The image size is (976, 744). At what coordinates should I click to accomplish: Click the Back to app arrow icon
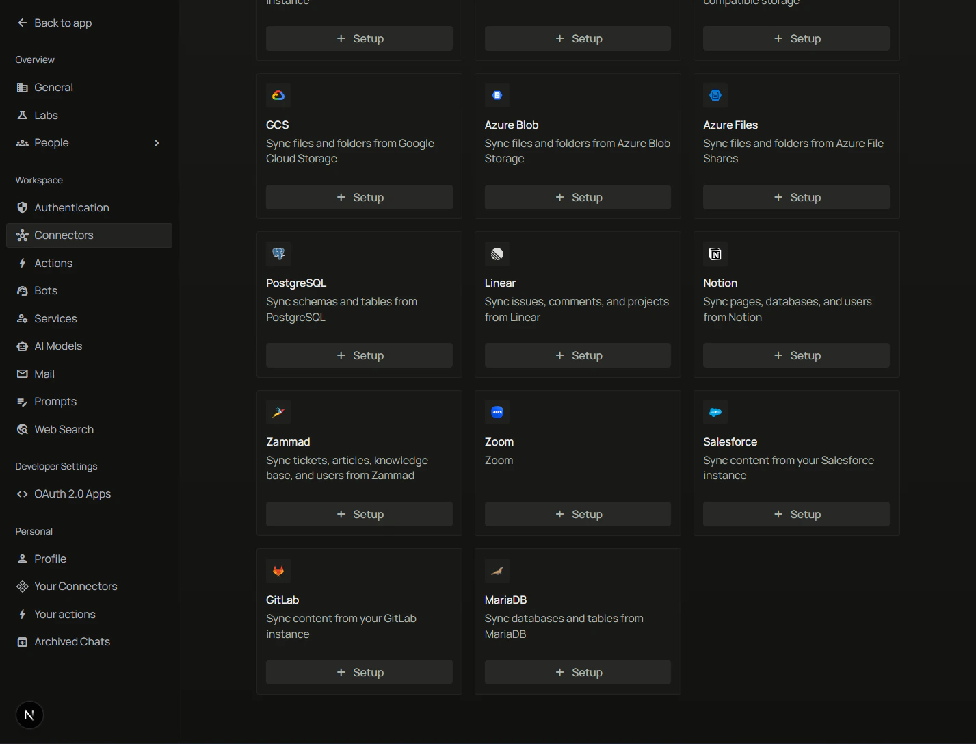[x=23, y=23]
